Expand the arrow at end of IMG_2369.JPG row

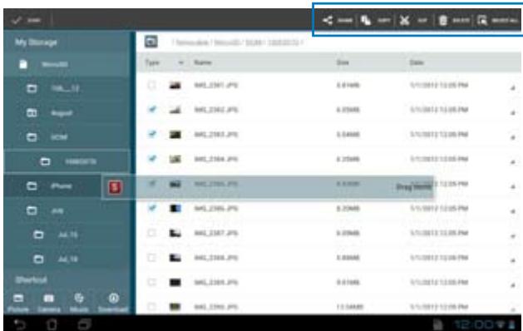513,285
